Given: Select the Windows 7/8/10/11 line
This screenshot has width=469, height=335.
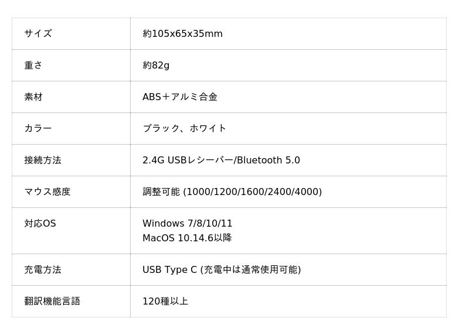Looking at the screenshot, I should [x=188, y=223].
